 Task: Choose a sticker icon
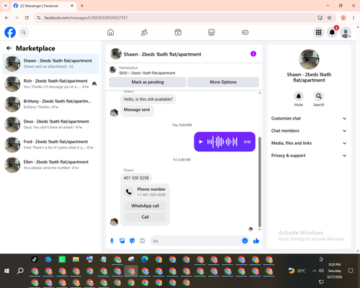(x=132, y=240)
